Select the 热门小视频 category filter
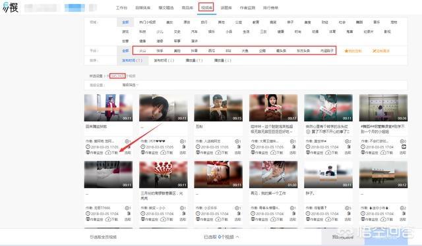The image size is (422, 246). tap(147, 22)
